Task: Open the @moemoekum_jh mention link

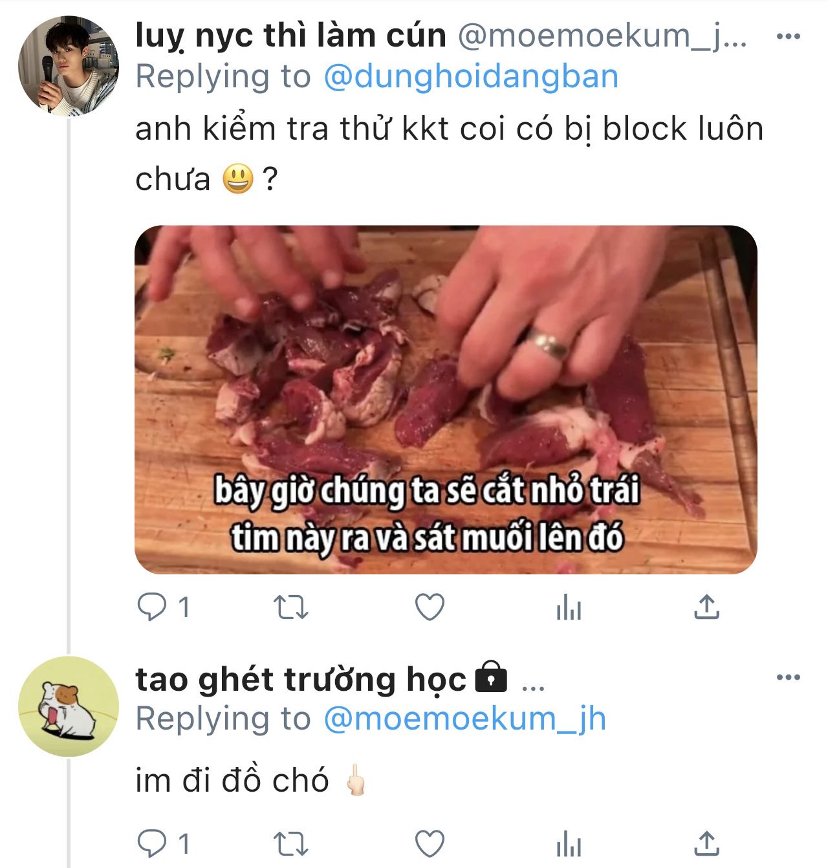Action: coord(464,719)
